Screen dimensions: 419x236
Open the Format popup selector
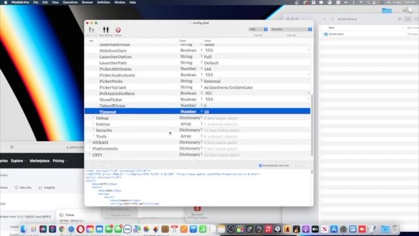(x=258, y=29)
